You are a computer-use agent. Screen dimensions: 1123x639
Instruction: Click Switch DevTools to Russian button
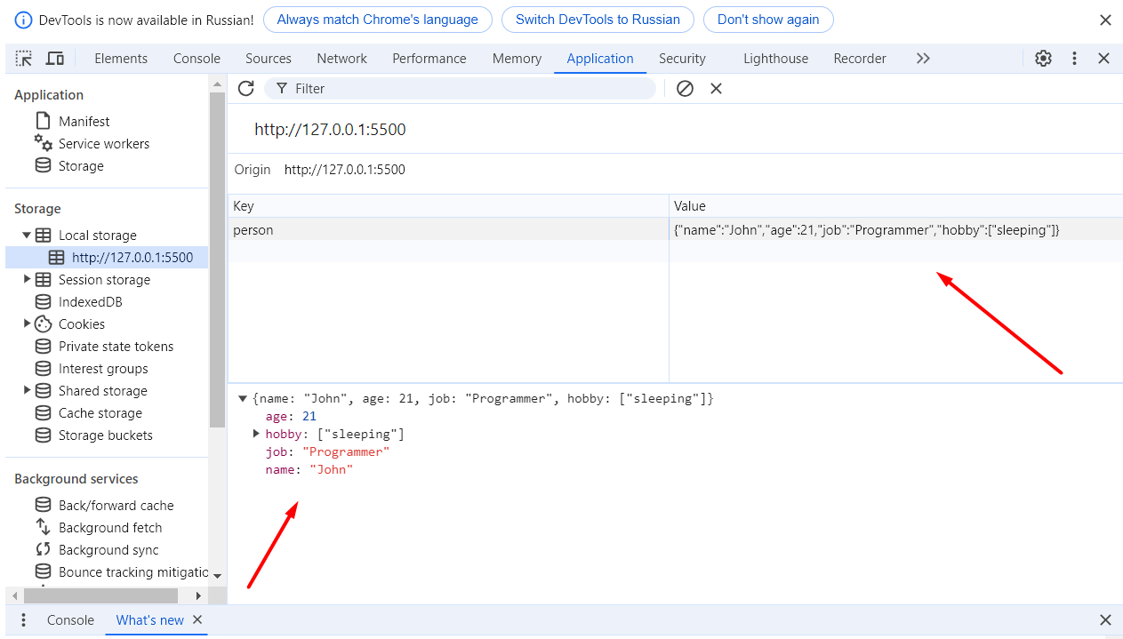coord(598,20)
